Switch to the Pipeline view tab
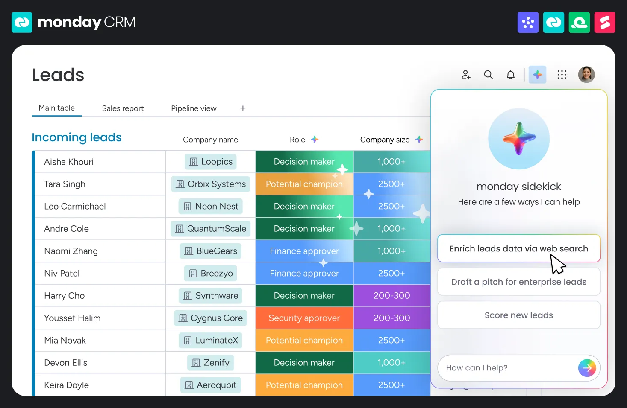 pos(194,108)
